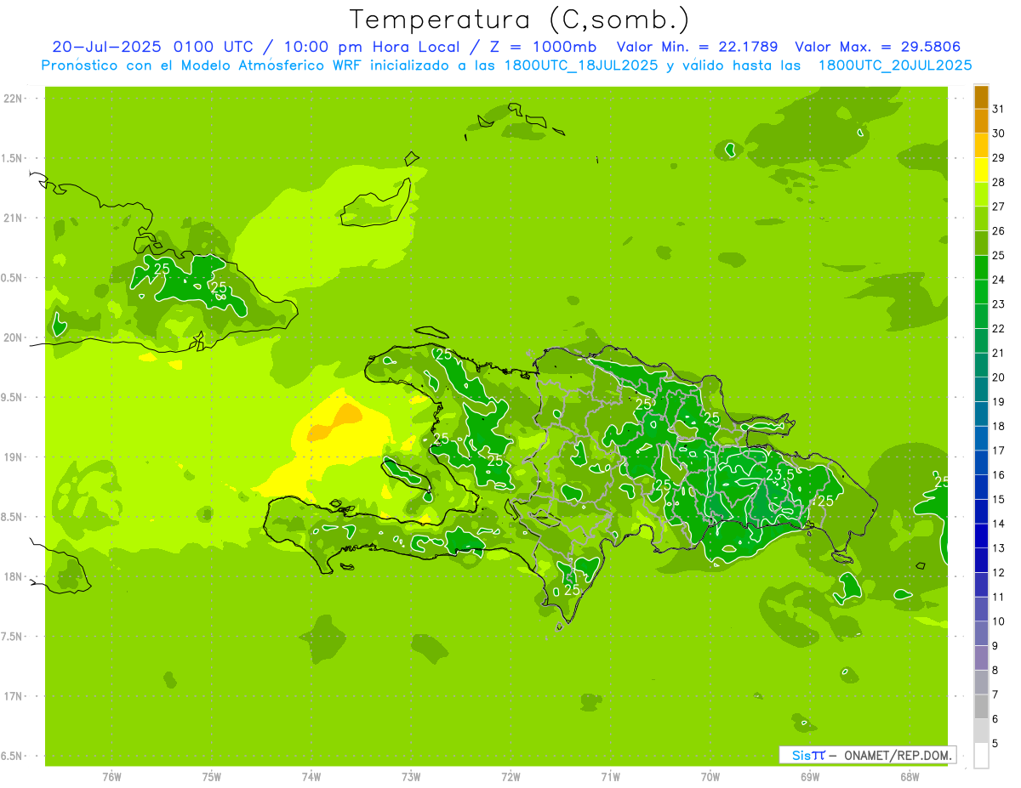The image size is (1021, 788).
Task: Click legend value "28"
Action: (999, 182)
